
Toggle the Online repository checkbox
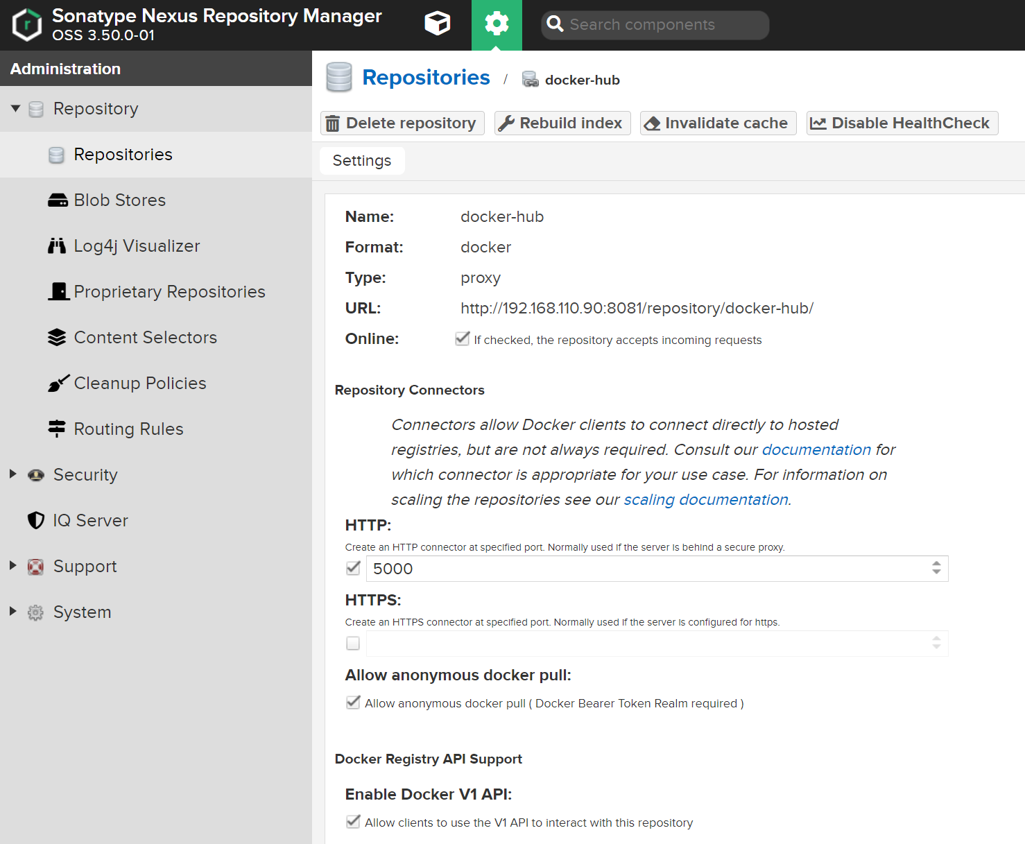click(x=463, y=339)
